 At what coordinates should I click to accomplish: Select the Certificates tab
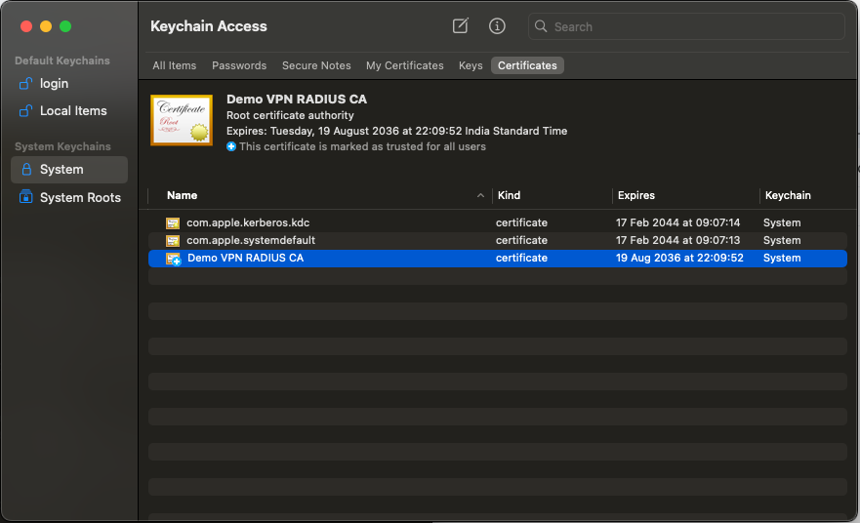point(527,65)
